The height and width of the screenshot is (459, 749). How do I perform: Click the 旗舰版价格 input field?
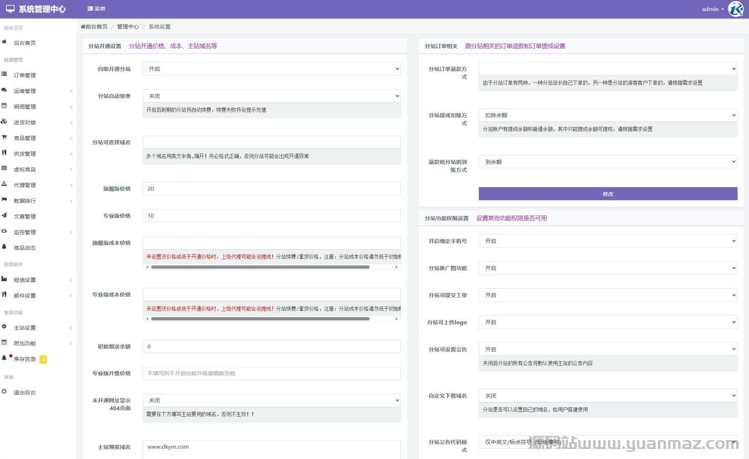pyautogui.click(x=272, y=188)
